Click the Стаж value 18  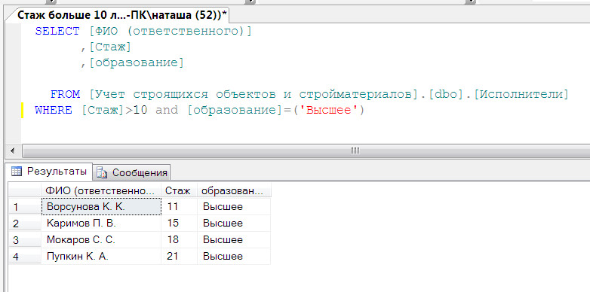(179, 239)
